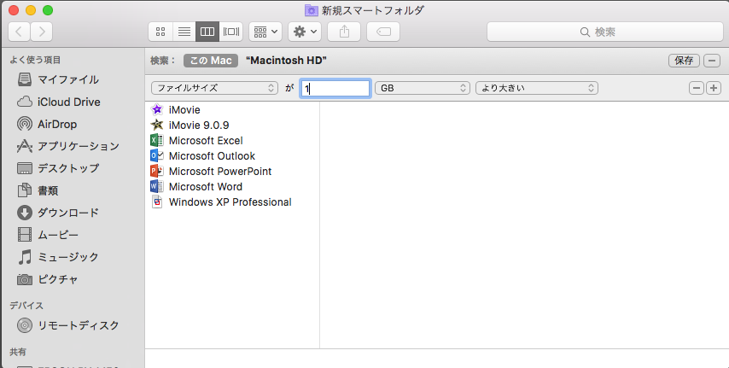729x368 pixels.
Task: Switch to list view
Action: point(184,32)
